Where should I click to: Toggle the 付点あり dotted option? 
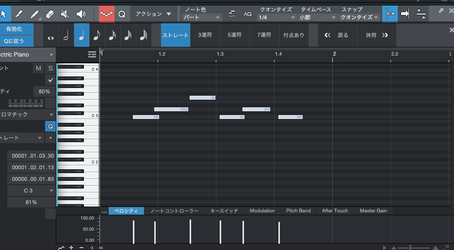pyautogui.click(x=293, y=35)
